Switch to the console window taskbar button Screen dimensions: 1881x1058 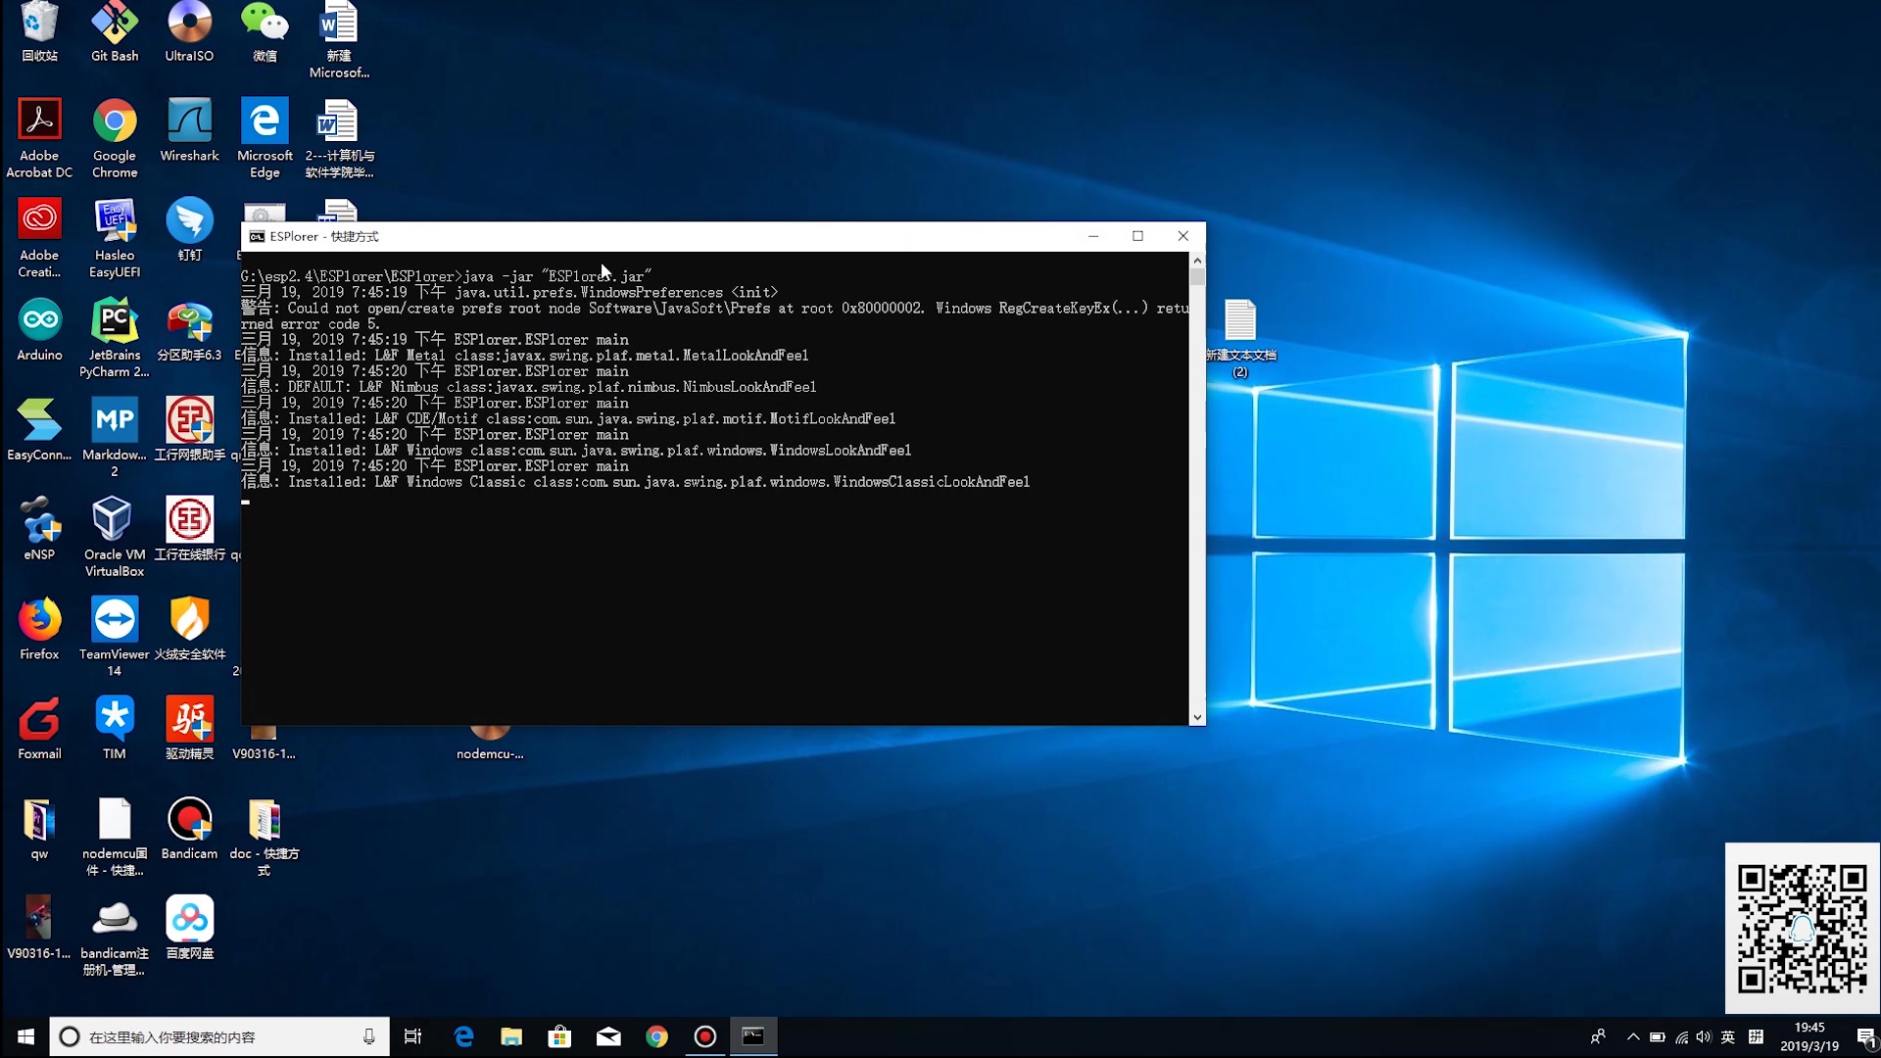click(x=753, y=1036)
